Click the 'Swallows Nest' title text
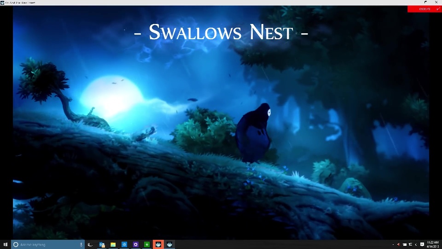 221,32
